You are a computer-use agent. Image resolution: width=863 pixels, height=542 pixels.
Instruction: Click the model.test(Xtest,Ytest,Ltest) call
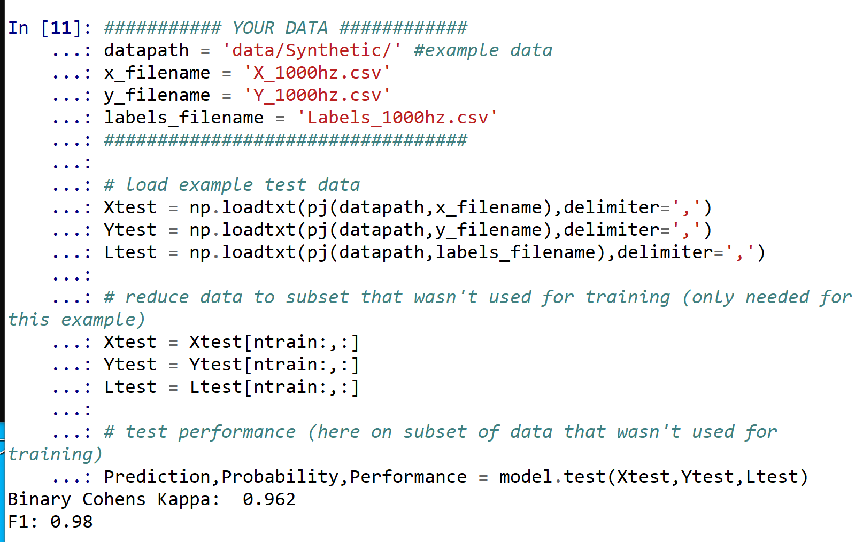(x=654, y=477)
